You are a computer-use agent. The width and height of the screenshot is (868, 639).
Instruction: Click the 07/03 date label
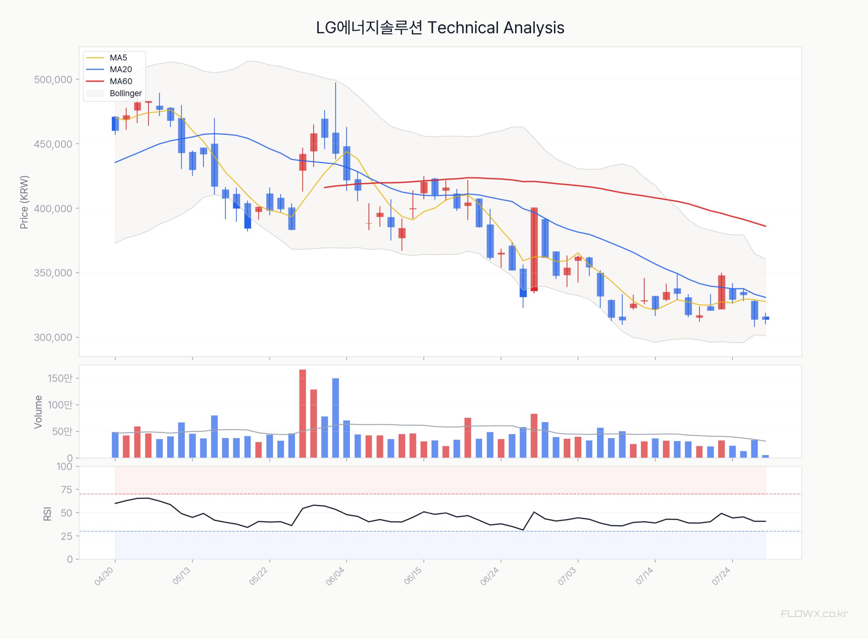(x=567, y=576)
